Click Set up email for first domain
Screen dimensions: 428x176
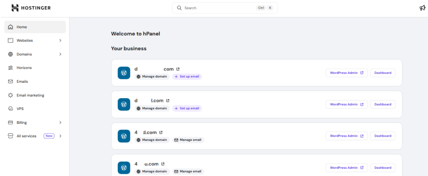tap(187, 77)
